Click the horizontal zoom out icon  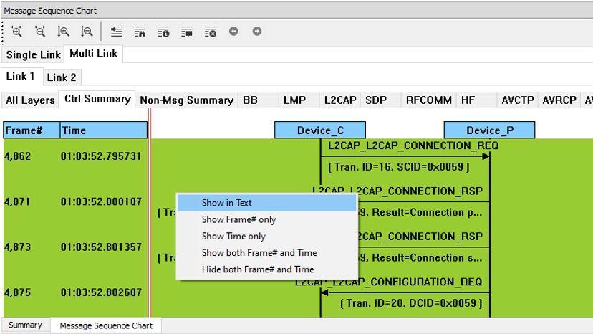click(40, 32)
